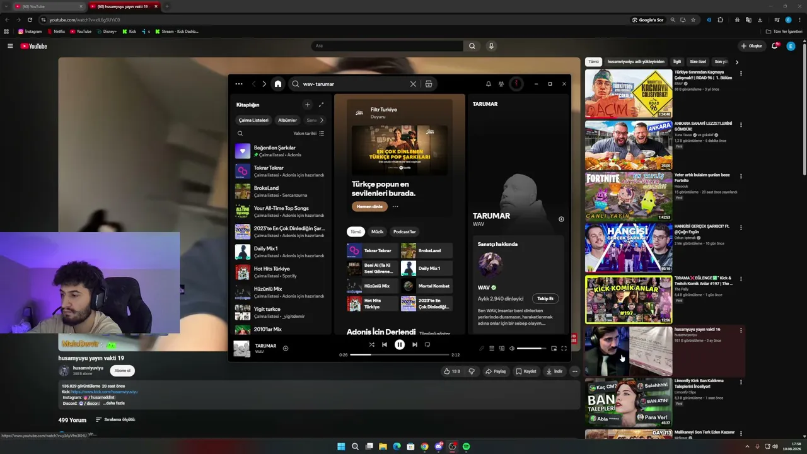Open Sıralama ölçütü comment sorting
Screen dimensions: 807x454
pyautogui.click(x=115, y=420)
